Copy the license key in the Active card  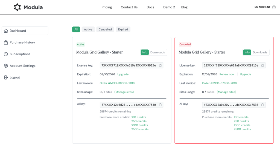(161, 65)
